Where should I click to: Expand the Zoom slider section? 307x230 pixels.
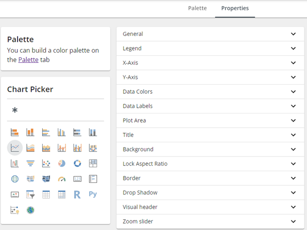click(x=210, y=221)
